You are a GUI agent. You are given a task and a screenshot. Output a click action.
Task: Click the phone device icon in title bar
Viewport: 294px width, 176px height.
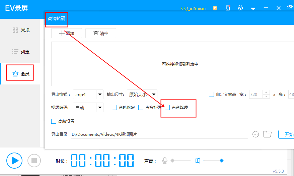coord(228,8)
